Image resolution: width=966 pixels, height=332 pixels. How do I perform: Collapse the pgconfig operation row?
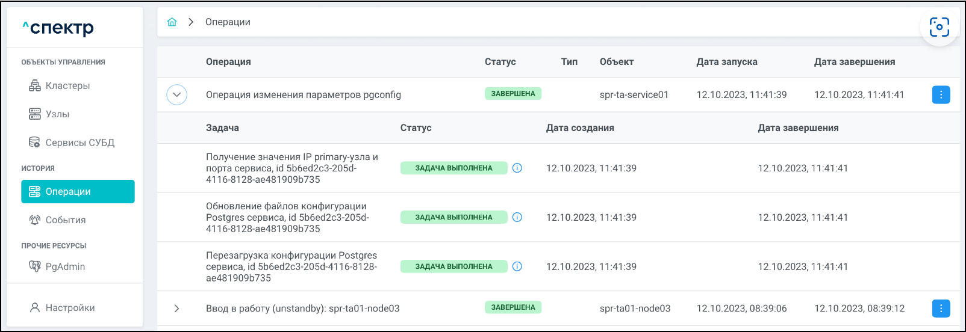pos(176,95)
